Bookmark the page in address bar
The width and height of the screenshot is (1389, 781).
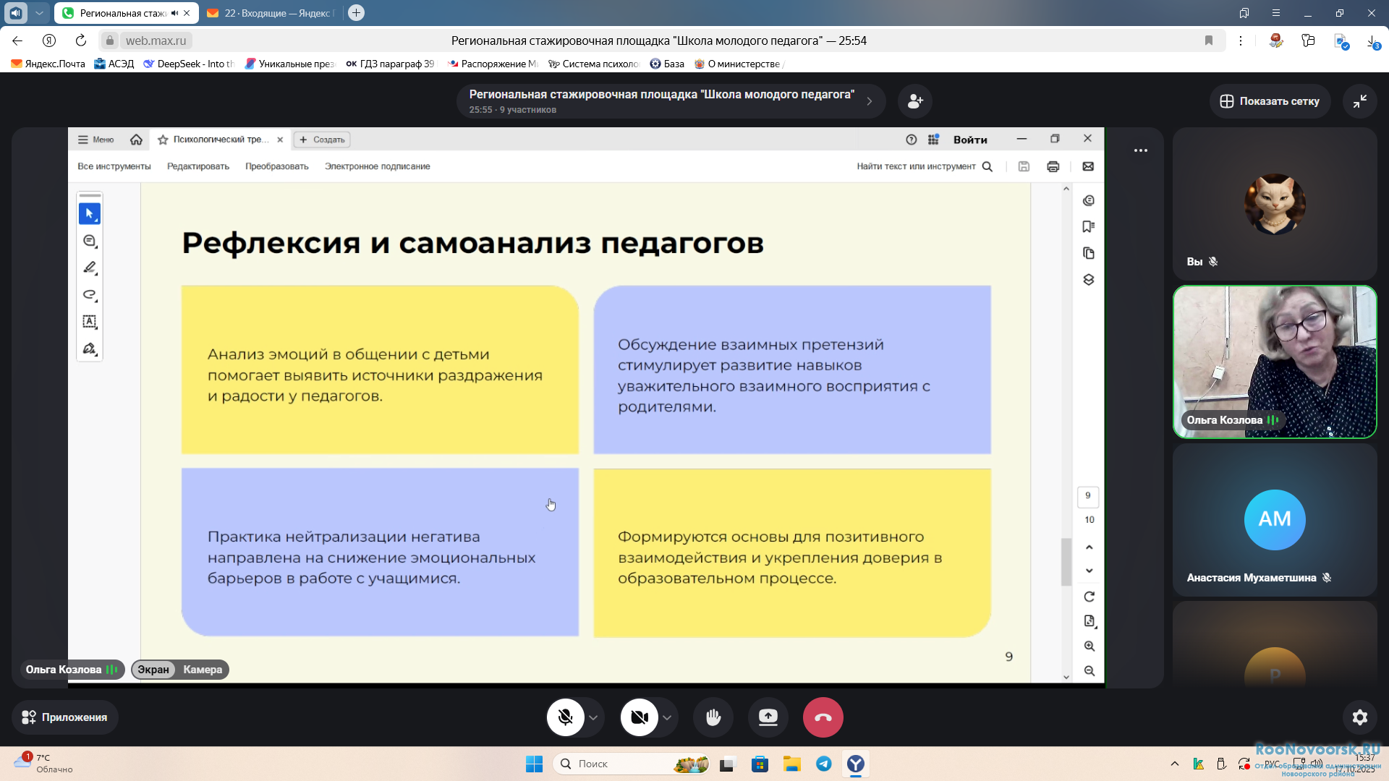click(1208, 40)
